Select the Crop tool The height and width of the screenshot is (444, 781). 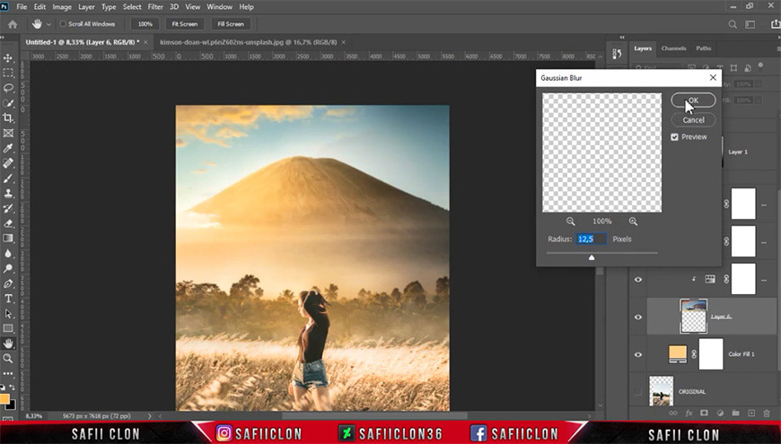8,118
